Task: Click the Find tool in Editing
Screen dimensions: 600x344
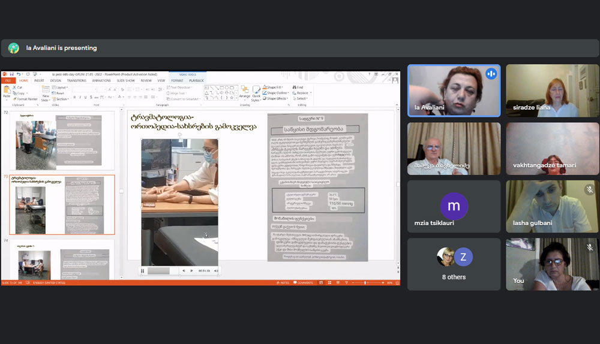Action: (298, 87)
